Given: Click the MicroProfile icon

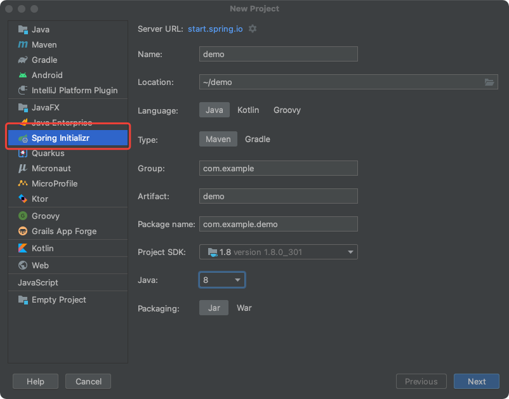Looking at the screenshot, I should point(23,183).
